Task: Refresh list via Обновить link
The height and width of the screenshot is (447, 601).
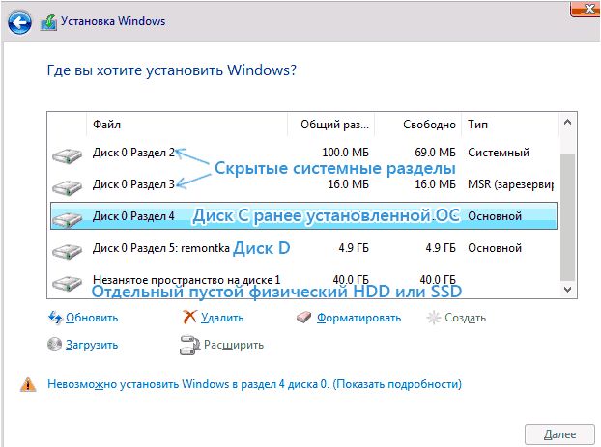Action: (92, 318)
